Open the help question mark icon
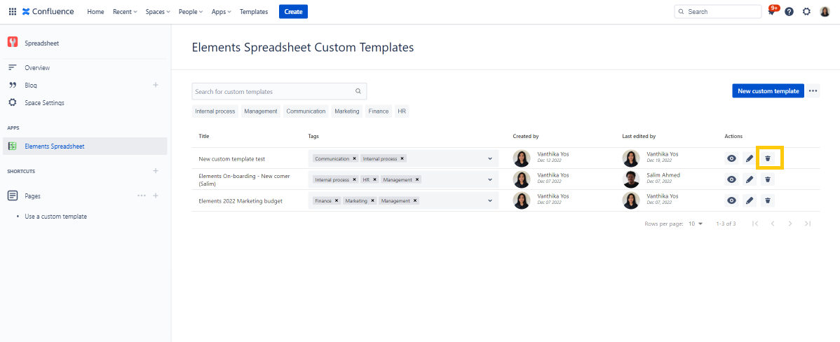Image resolution: width=840 pixels, height=342 pixels. tap(789, 12)
